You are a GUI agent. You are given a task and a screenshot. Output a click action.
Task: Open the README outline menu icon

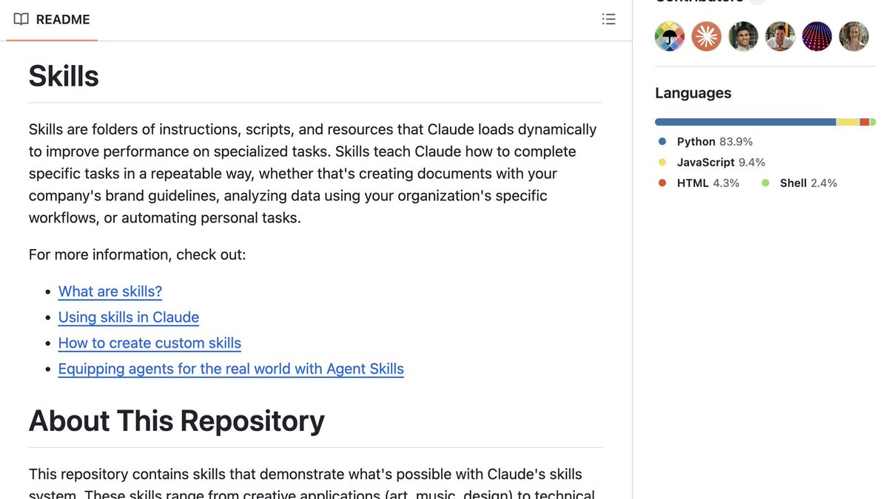608,19
